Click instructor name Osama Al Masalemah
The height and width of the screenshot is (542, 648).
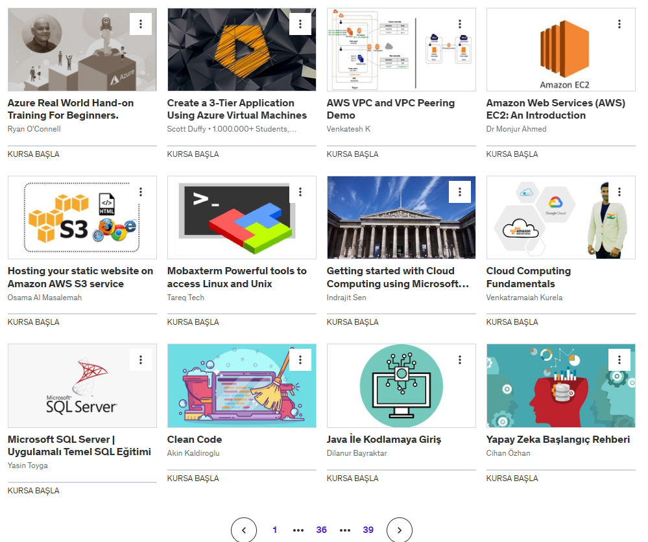45,298
